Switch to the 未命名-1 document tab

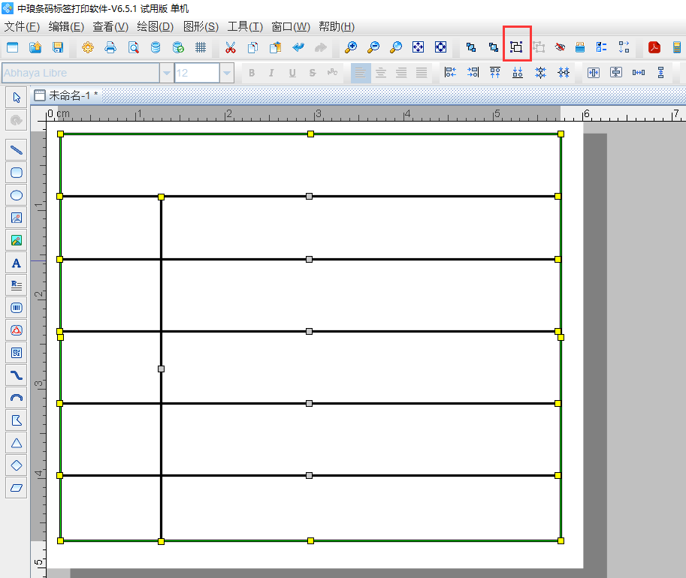[x=68, y=95]
